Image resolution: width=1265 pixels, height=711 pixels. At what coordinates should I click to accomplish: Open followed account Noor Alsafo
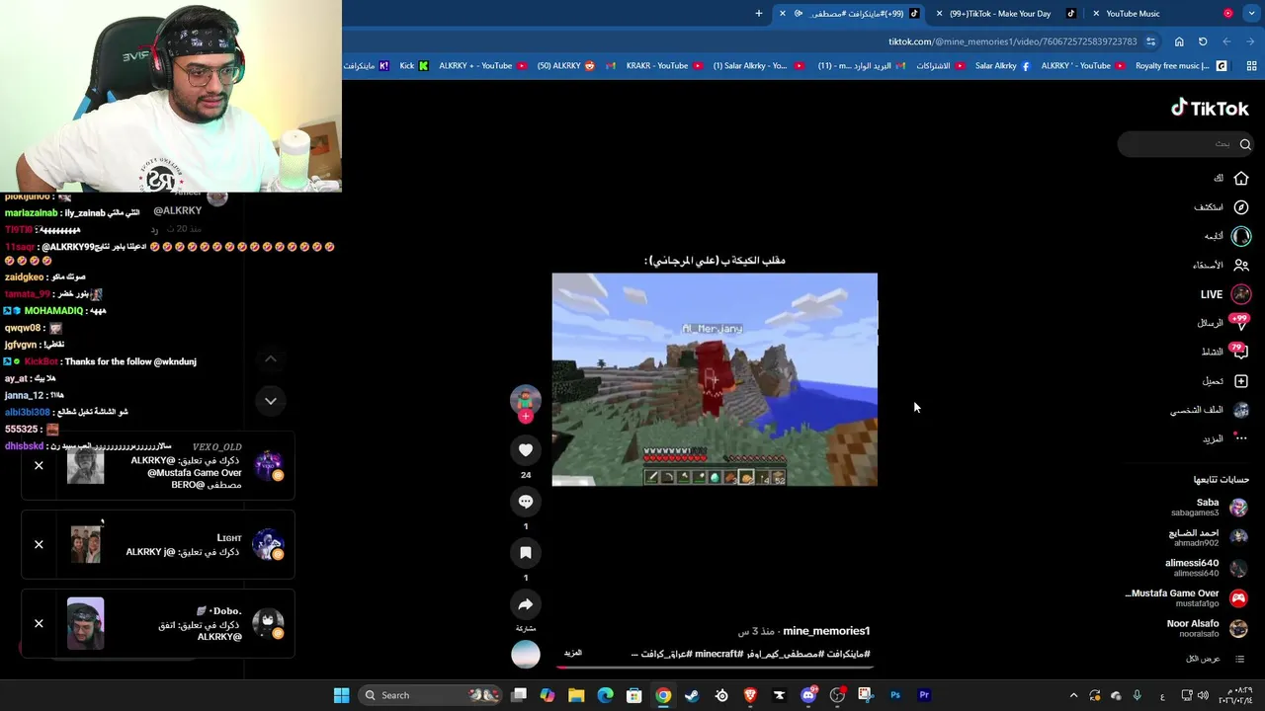click(1206, 628)
